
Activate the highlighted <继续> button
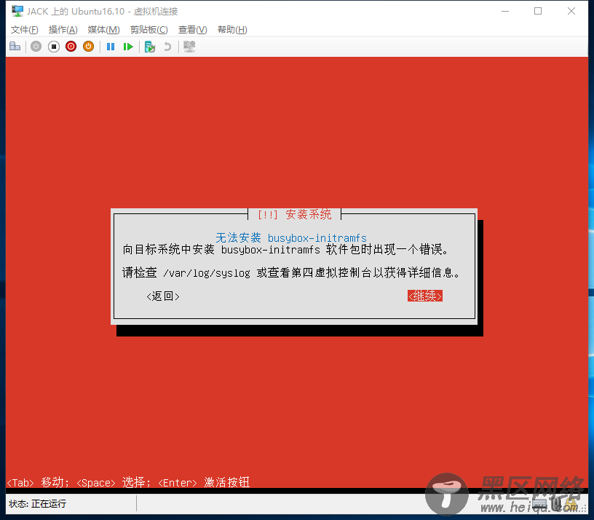pyautogui.click(x=425, y=296)
